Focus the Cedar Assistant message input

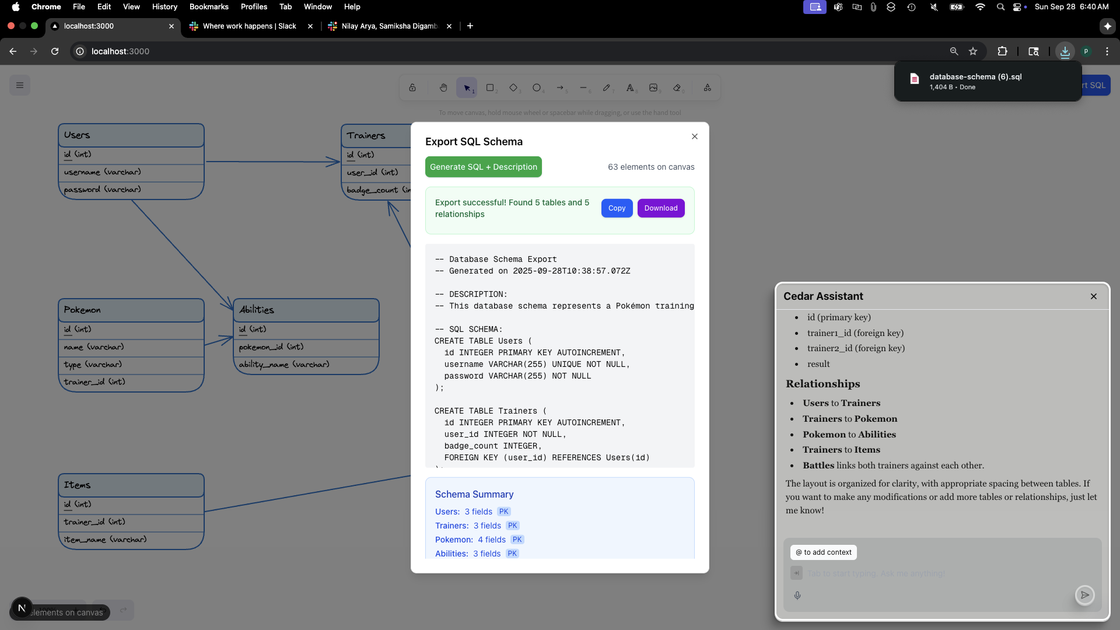pyautogui.click(x=933, y=573)
